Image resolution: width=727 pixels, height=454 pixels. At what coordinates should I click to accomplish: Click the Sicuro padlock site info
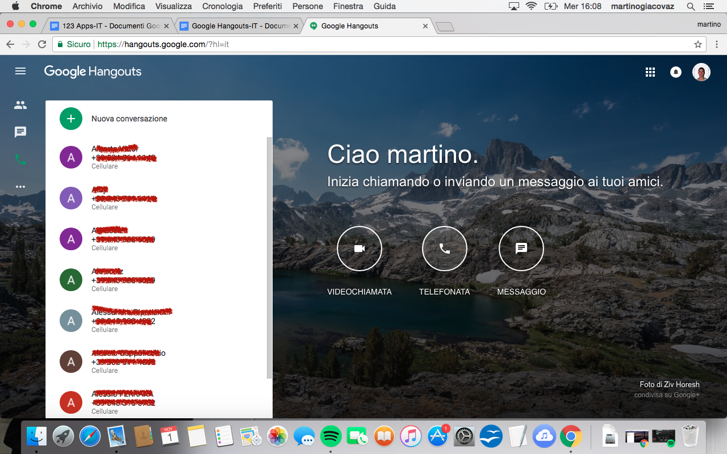tap(74, 44)
